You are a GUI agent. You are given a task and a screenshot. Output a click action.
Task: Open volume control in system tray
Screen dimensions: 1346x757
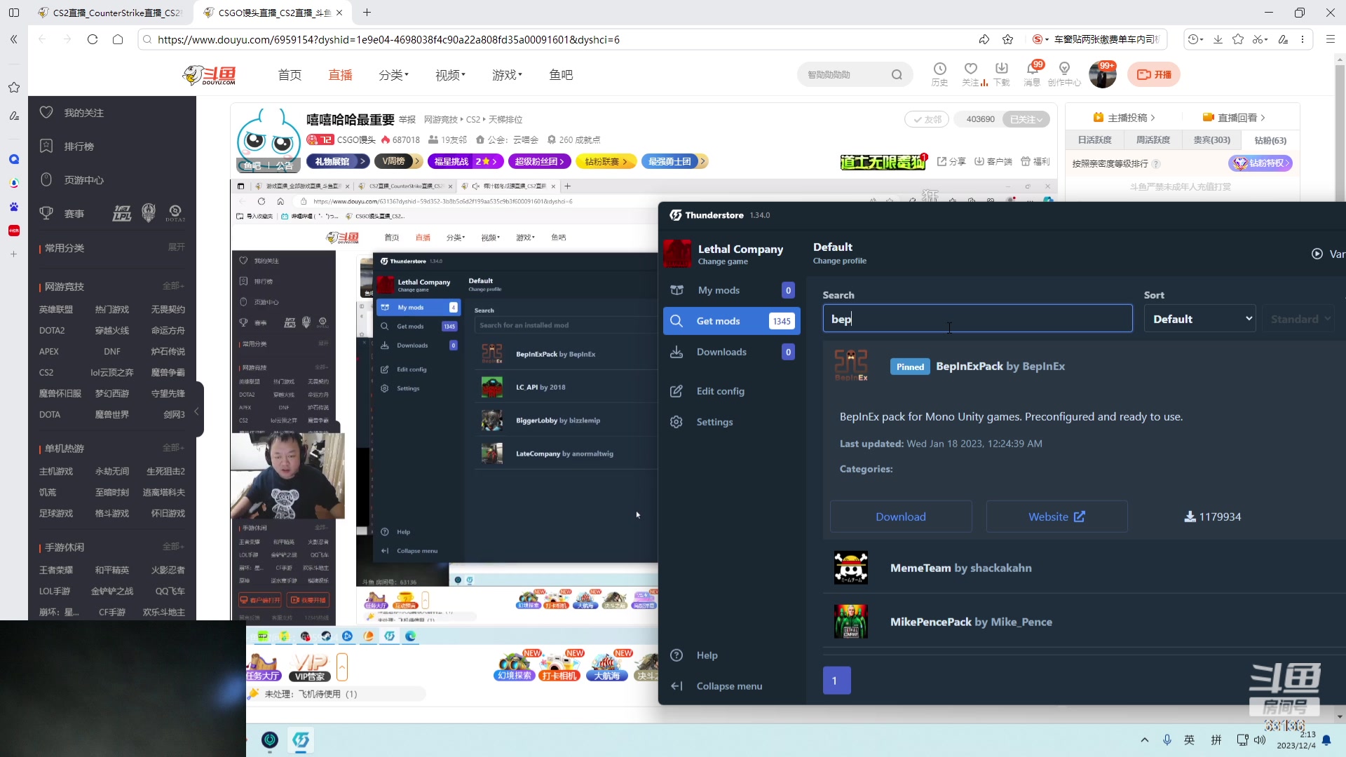pyautogui.click(x=1260, y=739)
